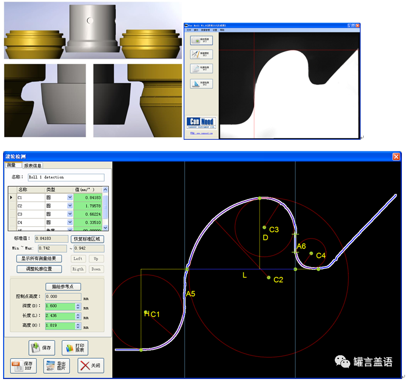Click the top 3D roll assembly image
Screen dimensions: 406x380
click(93, 30)
